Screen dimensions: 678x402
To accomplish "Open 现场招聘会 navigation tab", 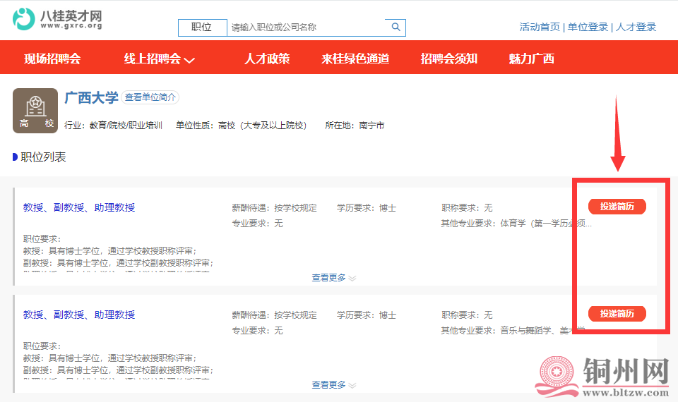I will (x=52, y=59).
